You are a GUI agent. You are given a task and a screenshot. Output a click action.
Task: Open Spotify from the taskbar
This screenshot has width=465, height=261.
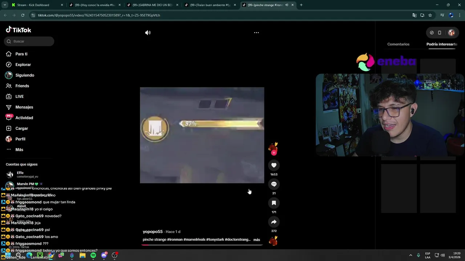(x=93, y=255)
